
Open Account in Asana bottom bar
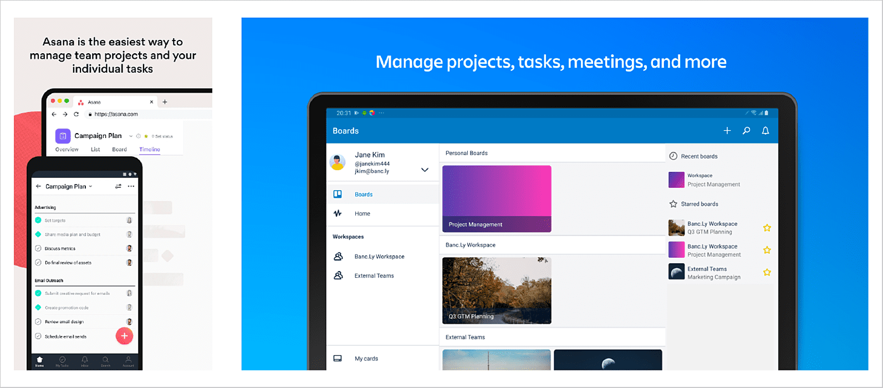tap(128, 362)
